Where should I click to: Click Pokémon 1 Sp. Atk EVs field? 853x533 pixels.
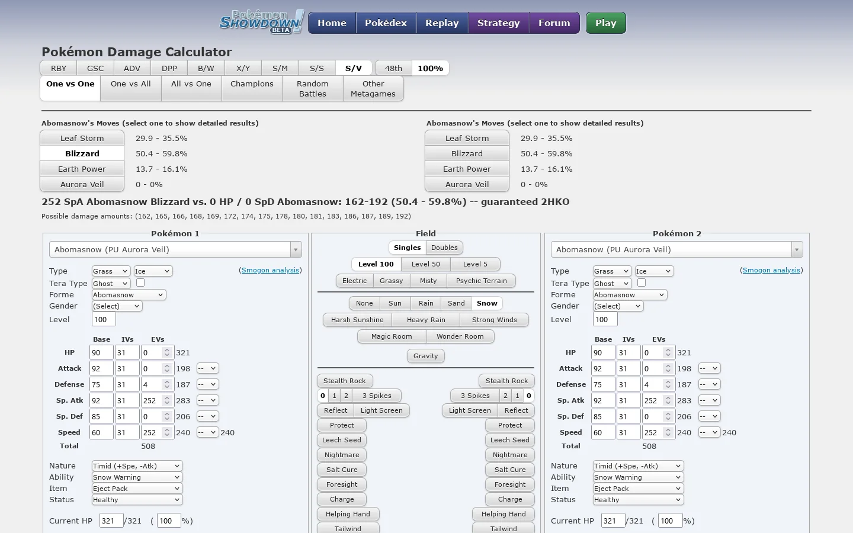(158, 400)
